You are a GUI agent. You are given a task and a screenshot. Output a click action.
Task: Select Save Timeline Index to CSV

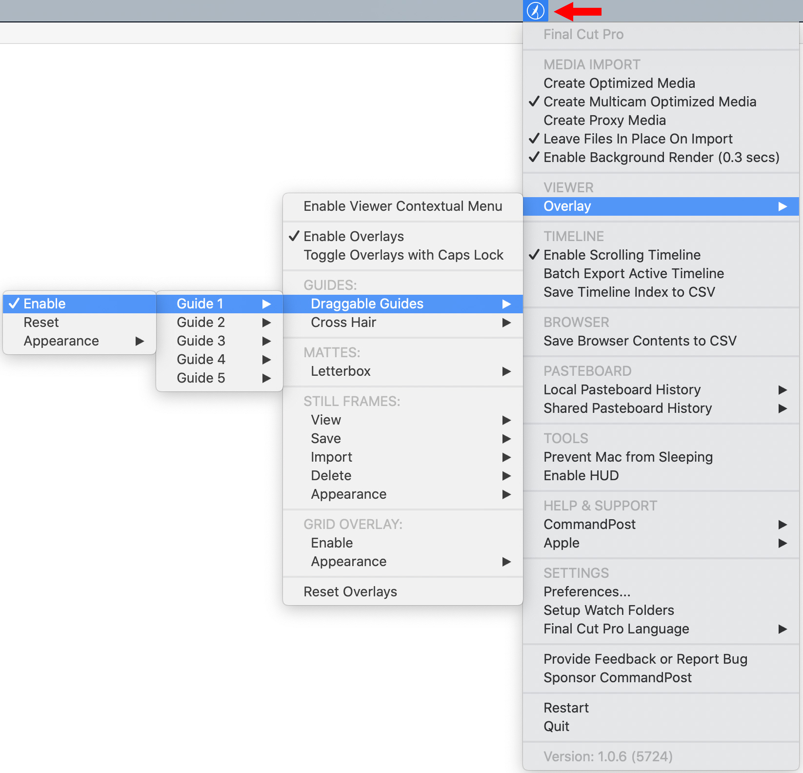(x=661, y=292)
